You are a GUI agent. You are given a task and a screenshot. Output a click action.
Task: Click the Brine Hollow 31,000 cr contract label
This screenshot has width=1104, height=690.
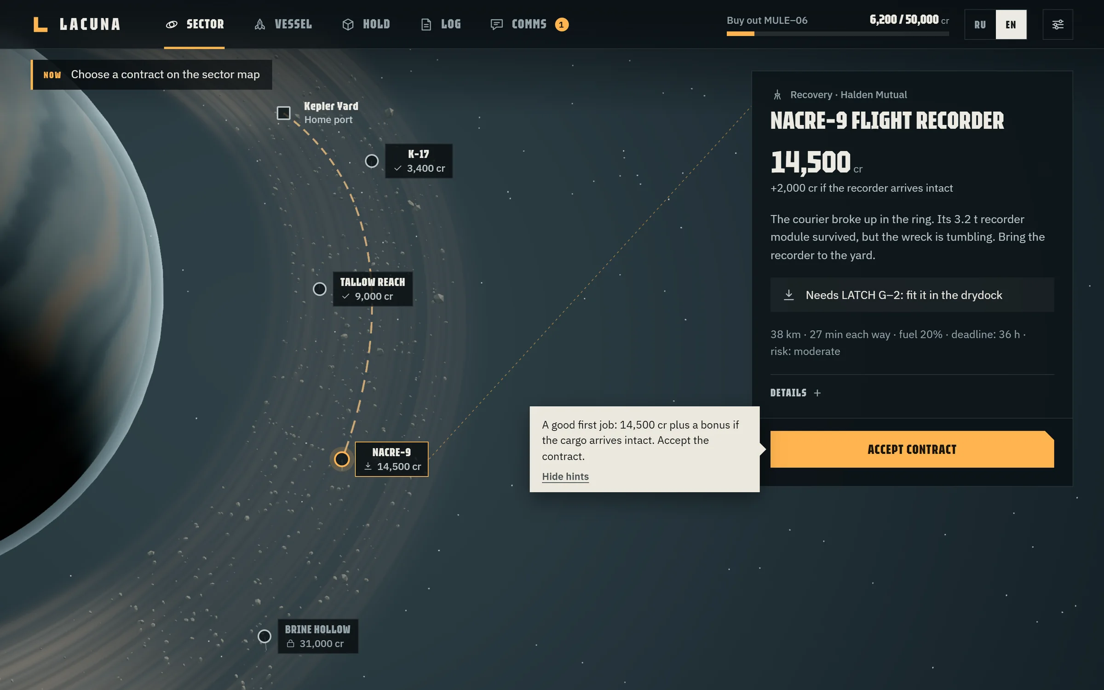click(318, 636)
